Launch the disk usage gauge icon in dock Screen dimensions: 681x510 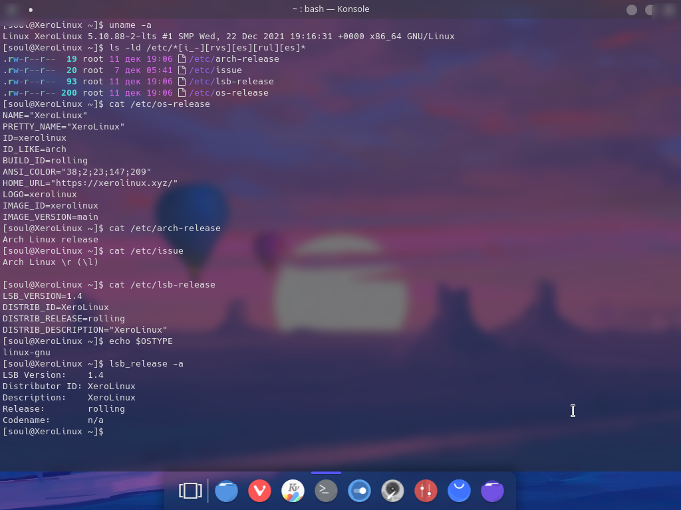click(x=392, y=491)
